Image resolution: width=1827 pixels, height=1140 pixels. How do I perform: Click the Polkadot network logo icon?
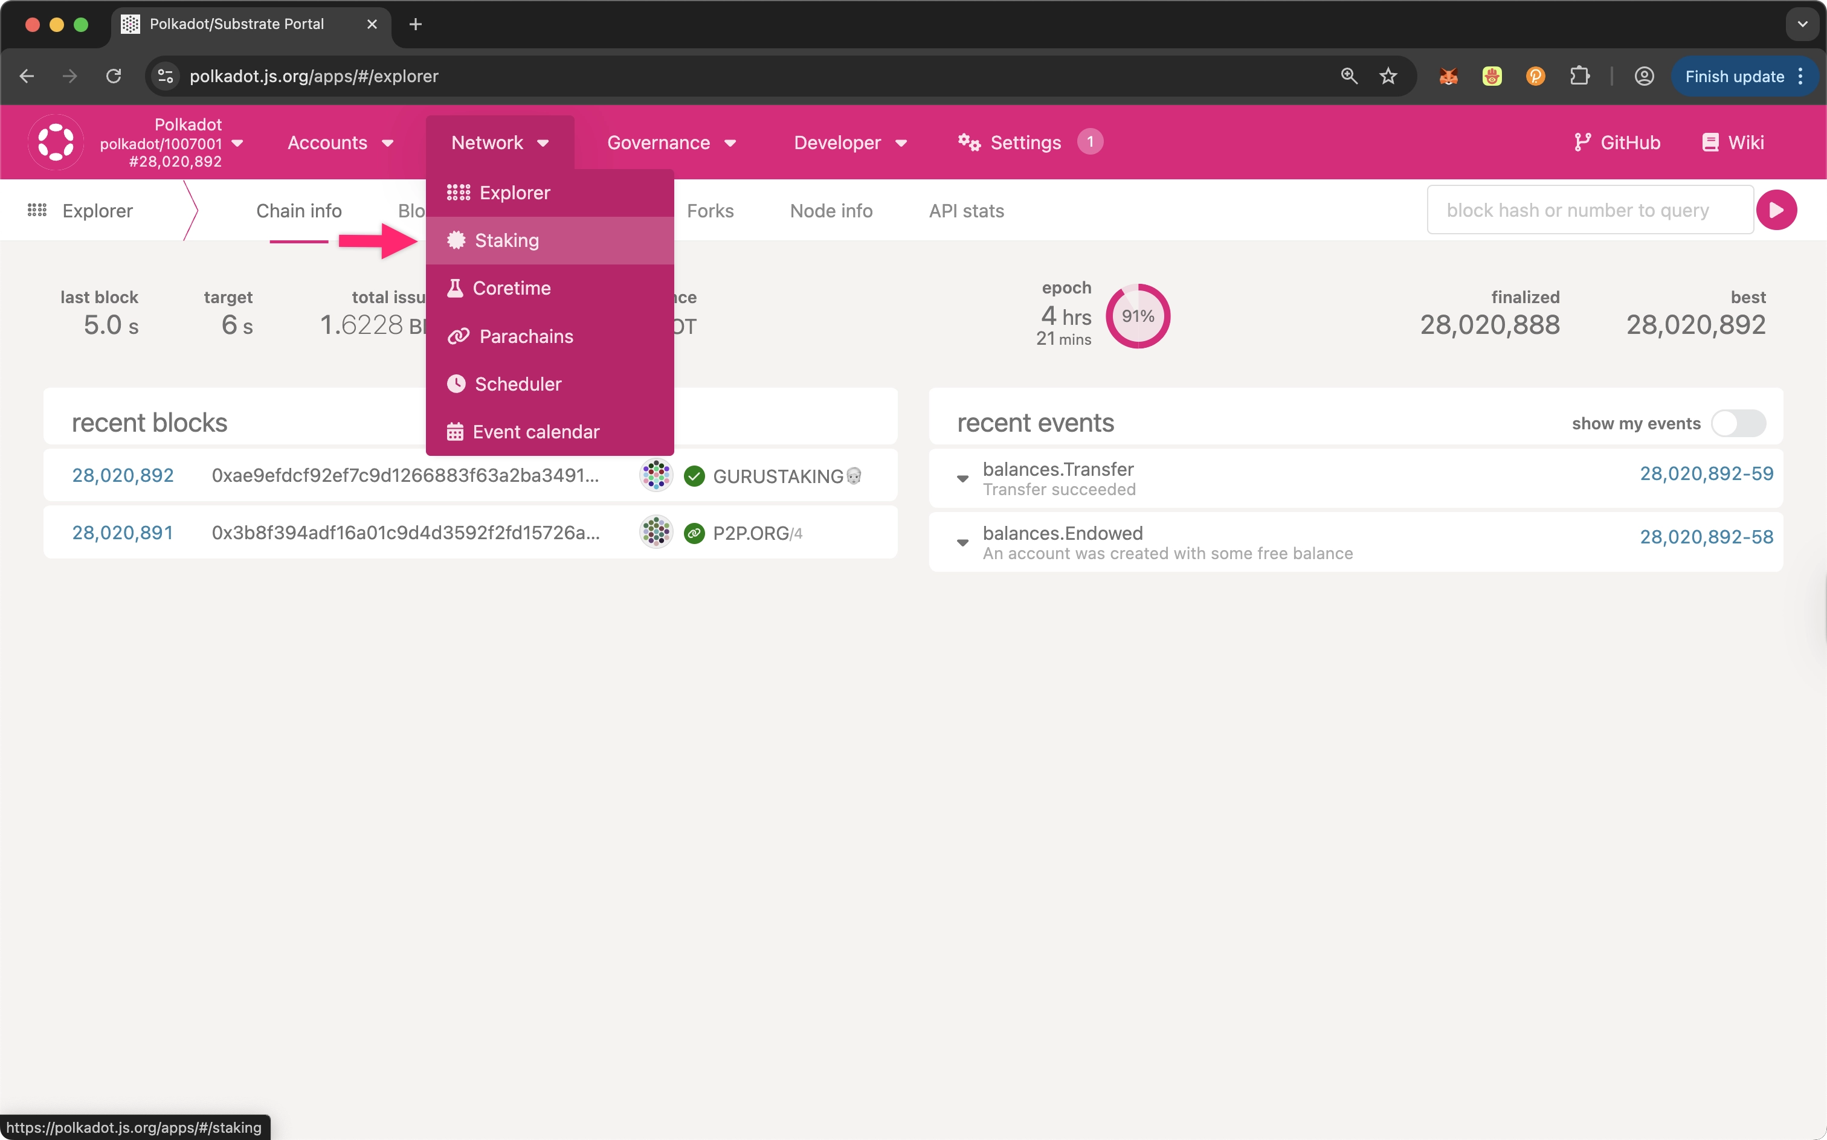pos(55,142)
